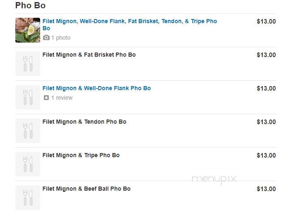Click the $13.00 price of the Beef Ball Pho Bo

[x=266, y=189]
